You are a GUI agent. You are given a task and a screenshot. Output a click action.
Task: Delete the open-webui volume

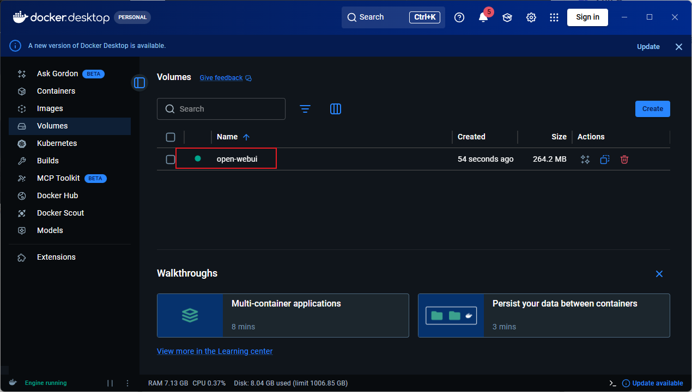click(x=624, y=160)
